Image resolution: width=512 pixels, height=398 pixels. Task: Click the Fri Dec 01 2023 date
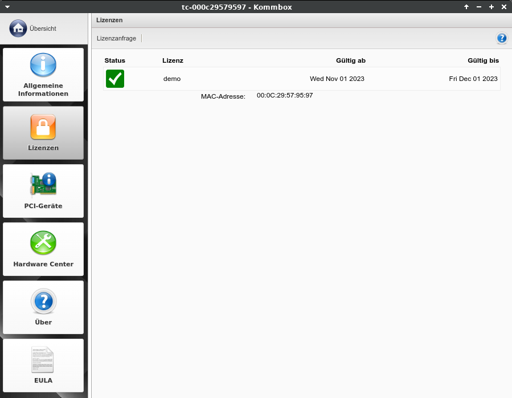tap(473, 79)
